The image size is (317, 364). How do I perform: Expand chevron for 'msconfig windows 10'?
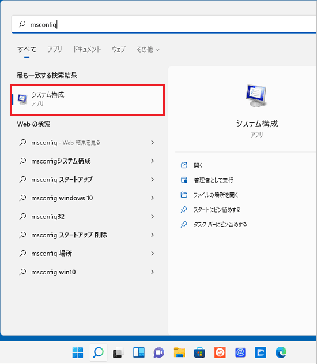152,198
